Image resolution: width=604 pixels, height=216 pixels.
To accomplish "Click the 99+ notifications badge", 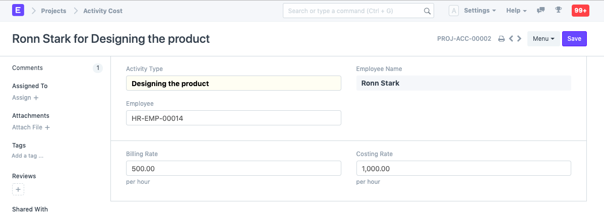I will coord(580,10).
